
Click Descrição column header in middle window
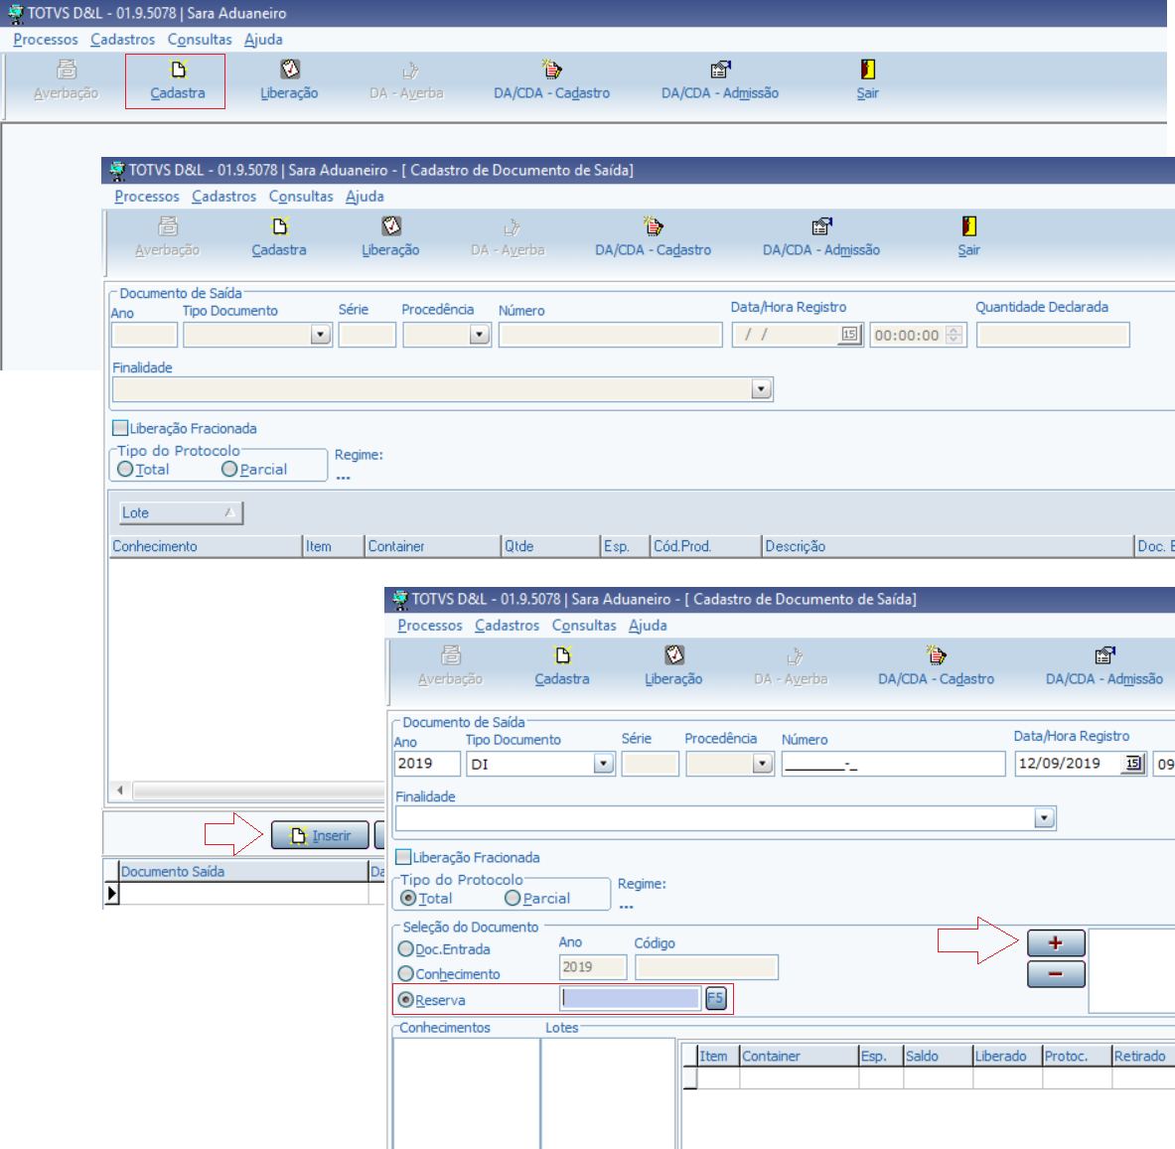pos(948,546)
